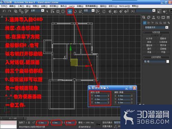Choose the Rectangular Selection Region tool
The image size is (172, 129).
[58, 11]
